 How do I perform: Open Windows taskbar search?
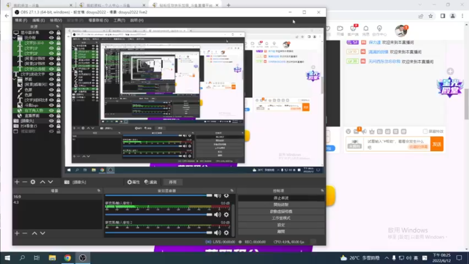pyautogui.click(x=22, y=258)
